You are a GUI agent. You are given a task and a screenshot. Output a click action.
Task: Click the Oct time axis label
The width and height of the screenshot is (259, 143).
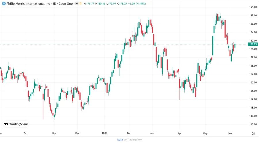[26, 134]
